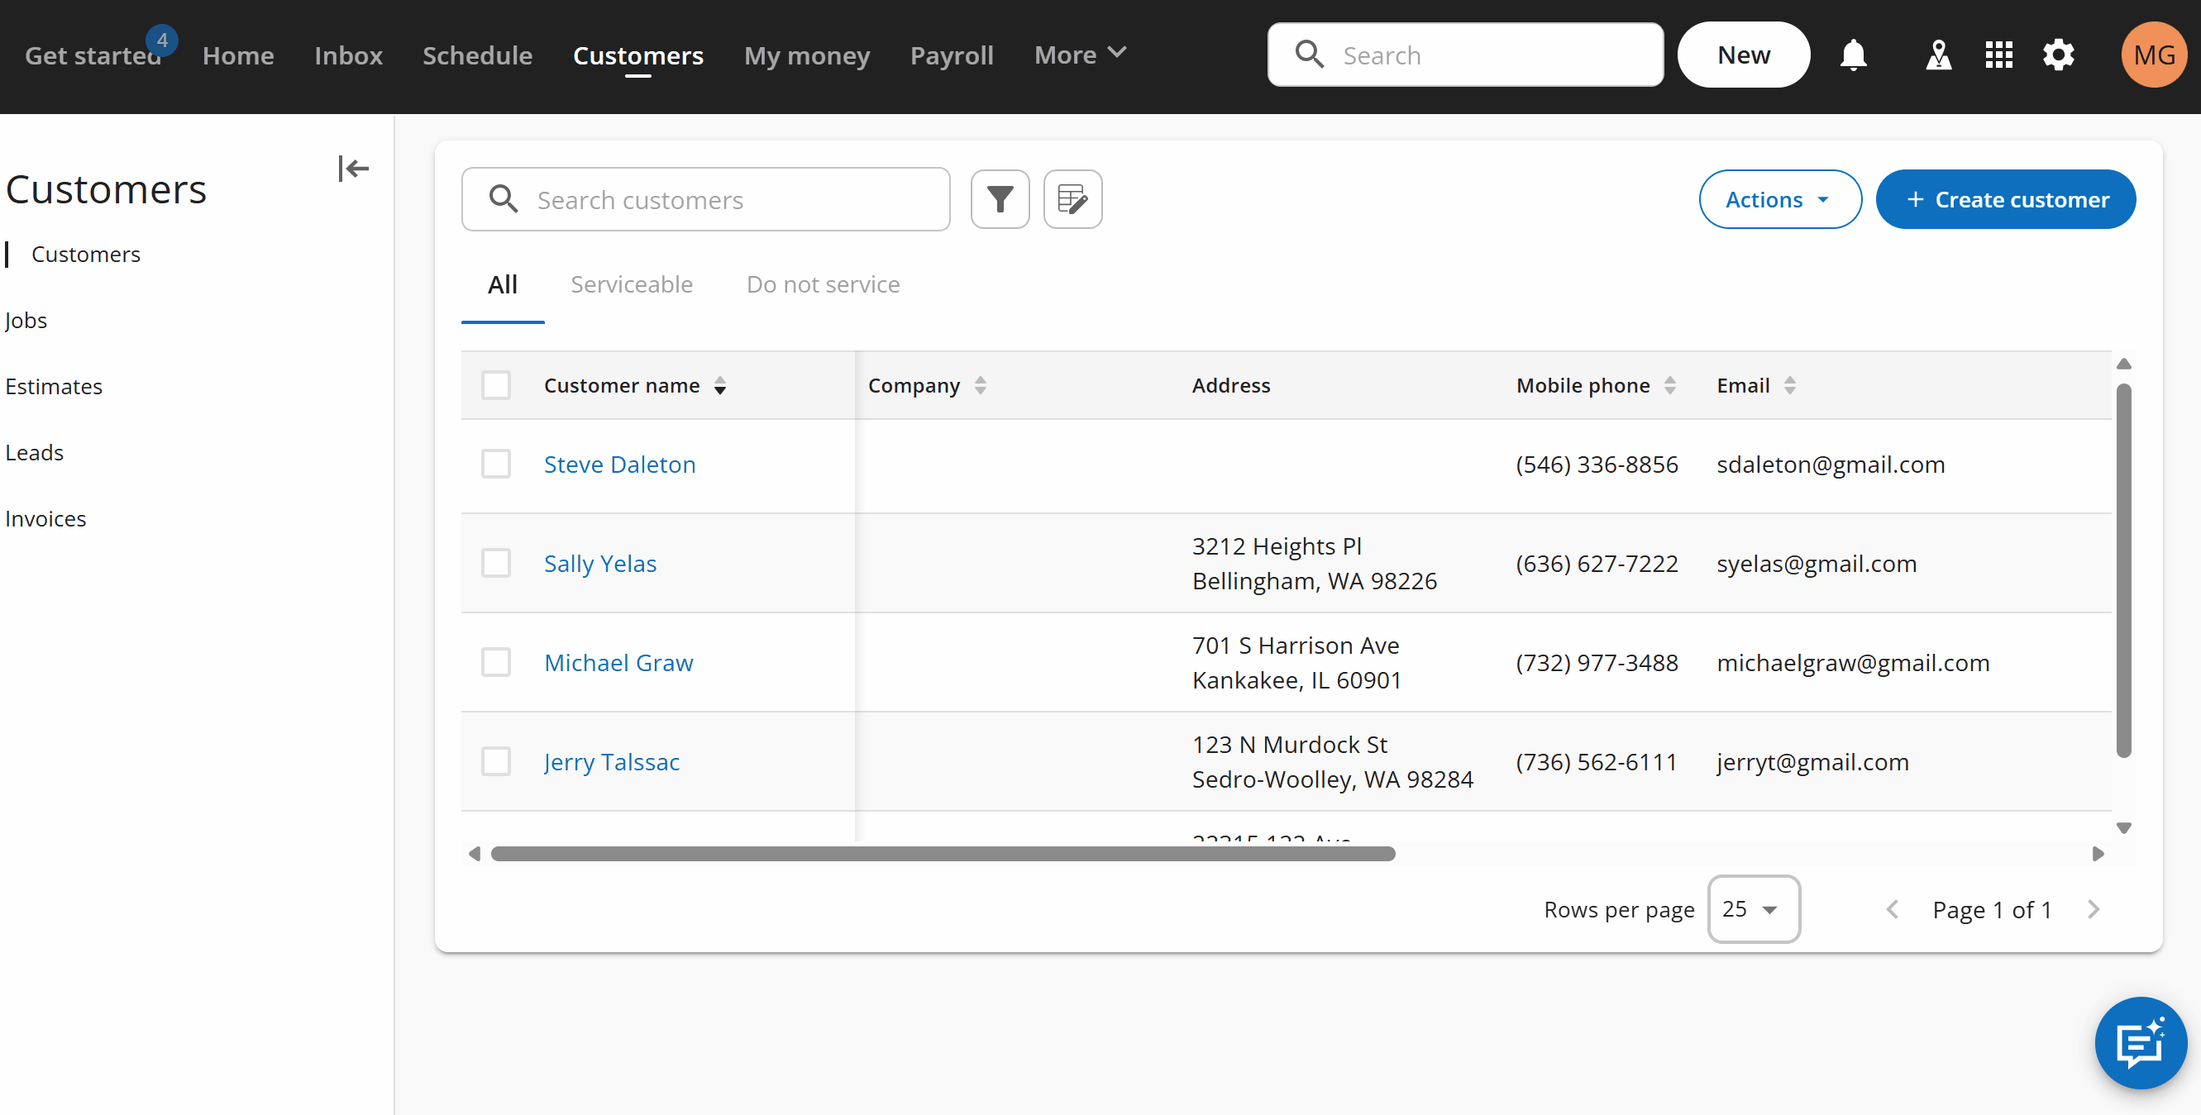Open the chat assistant bubble

2141,1041
